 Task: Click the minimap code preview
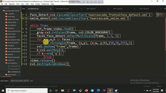click(x=160, y=15)
